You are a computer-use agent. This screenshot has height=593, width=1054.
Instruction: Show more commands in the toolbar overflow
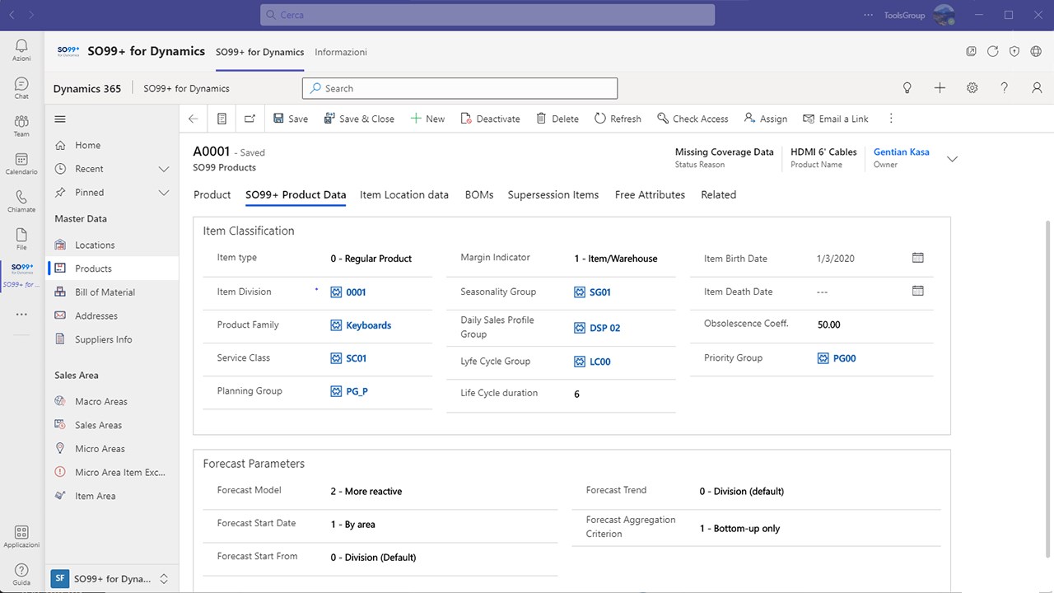(x=891, y=119)
